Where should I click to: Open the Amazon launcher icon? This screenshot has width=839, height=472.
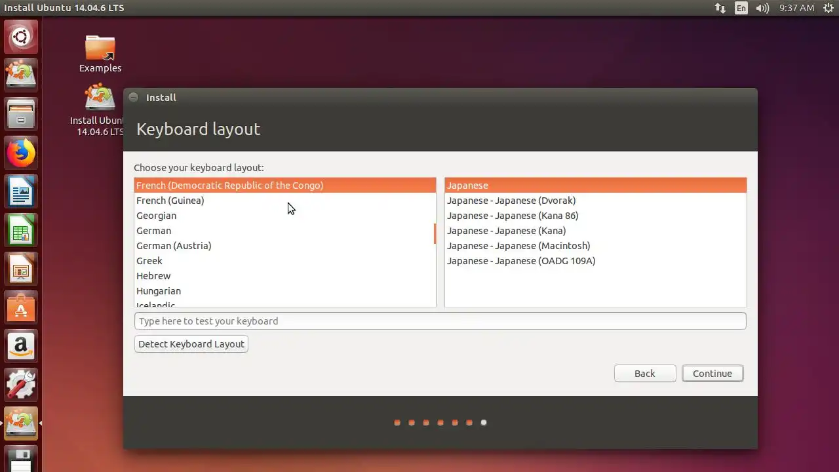coord(21,346)
